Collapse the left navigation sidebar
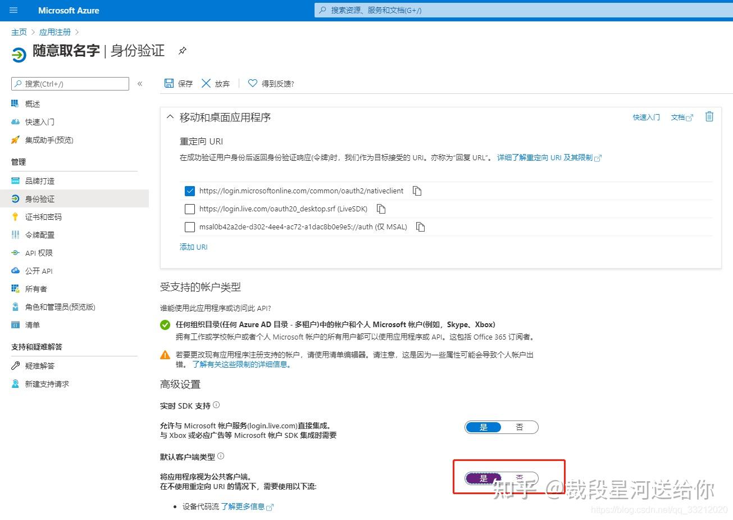 pos(140,83)
